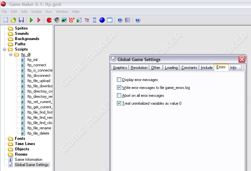Screen dimensions: 251x171
Task: Close the Global Game Settings dialog
Action: [x=242, y=59]
